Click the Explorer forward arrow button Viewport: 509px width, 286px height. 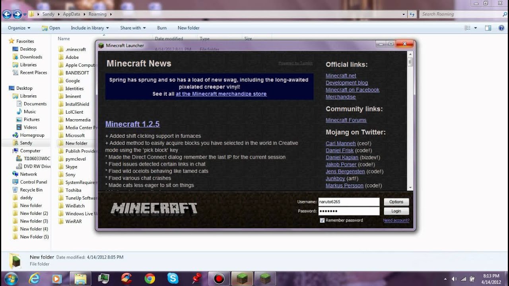(x=17, y=14)
